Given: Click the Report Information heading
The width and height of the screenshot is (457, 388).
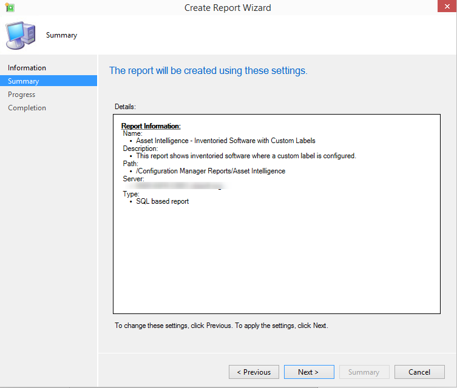Looking at the screenshot, I should [x=151, y=126].
